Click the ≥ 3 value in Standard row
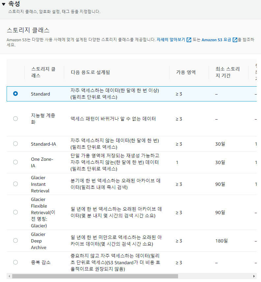The width and height of the screenshot is (261, 282). tap(179, 94)
